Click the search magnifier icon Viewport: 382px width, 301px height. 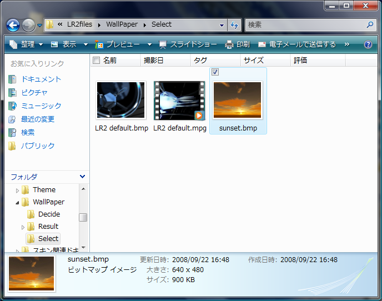[x=370, y=25]
